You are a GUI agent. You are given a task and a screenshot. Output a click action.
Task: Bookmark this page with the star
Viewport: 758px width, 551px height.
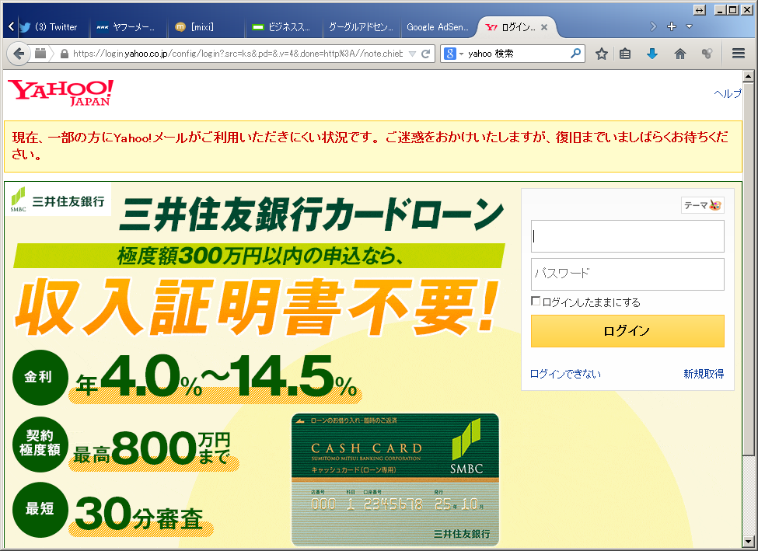coord(602,54)
